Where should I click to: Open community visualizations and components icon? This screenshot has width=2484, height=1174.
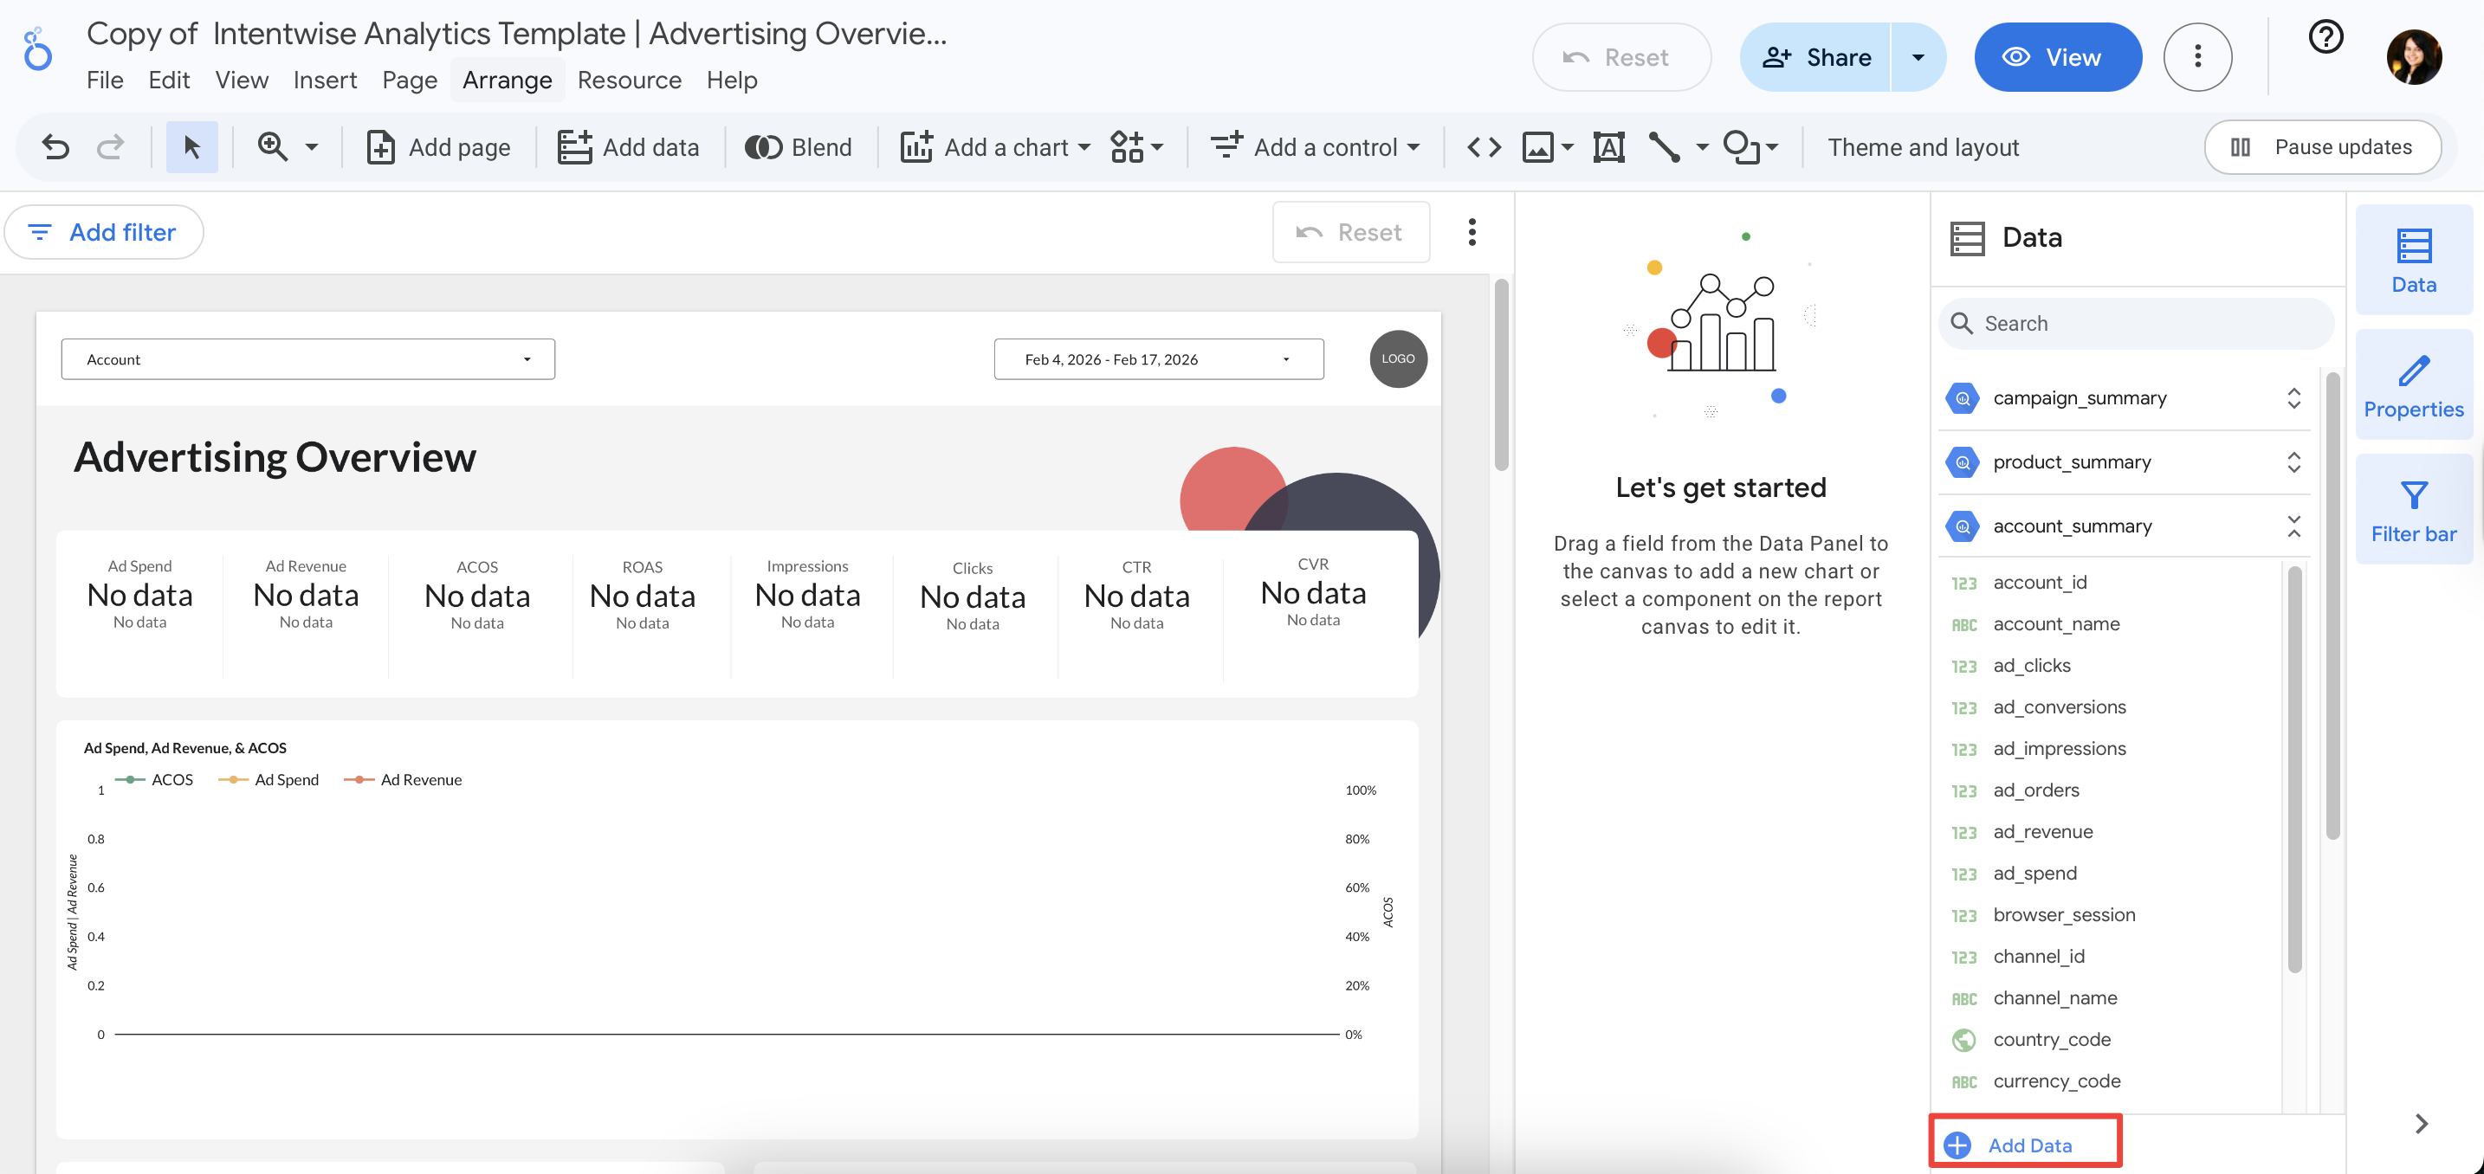coord(1128,147)
